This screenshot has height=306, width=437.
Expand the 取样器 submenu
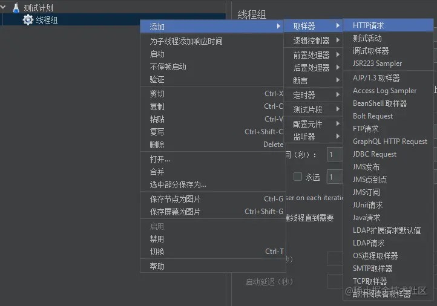(314, 26)
